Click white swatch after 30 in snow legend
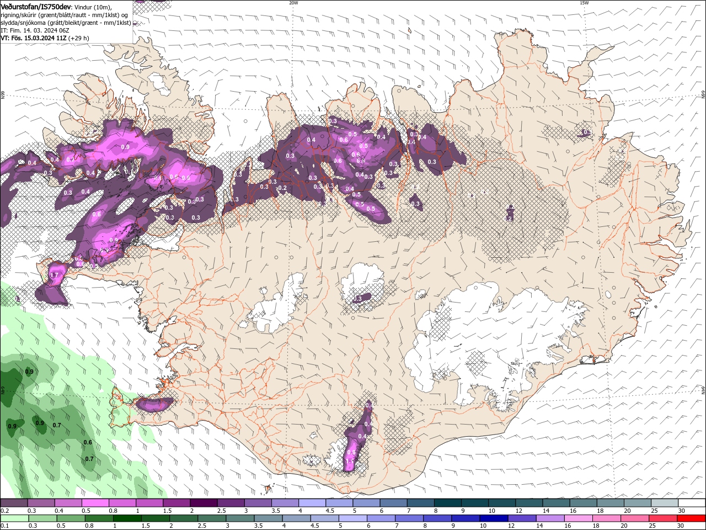This screenshot has height=530, width=706. tap(692, 503)
